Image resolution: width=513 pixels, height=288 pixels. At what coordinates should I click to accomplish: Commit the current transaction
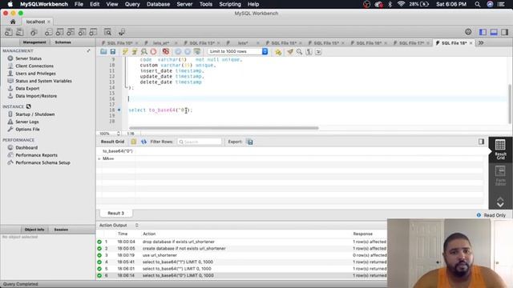178,51
